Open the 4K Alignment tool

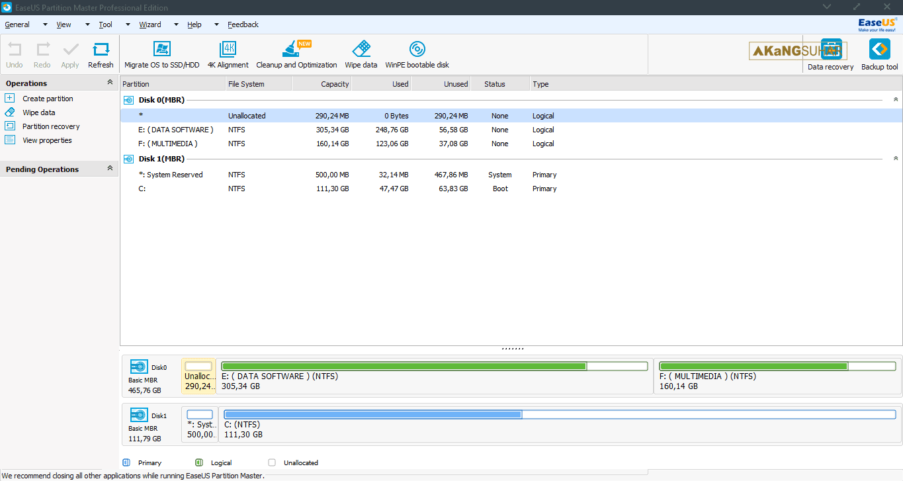[228, 54]
